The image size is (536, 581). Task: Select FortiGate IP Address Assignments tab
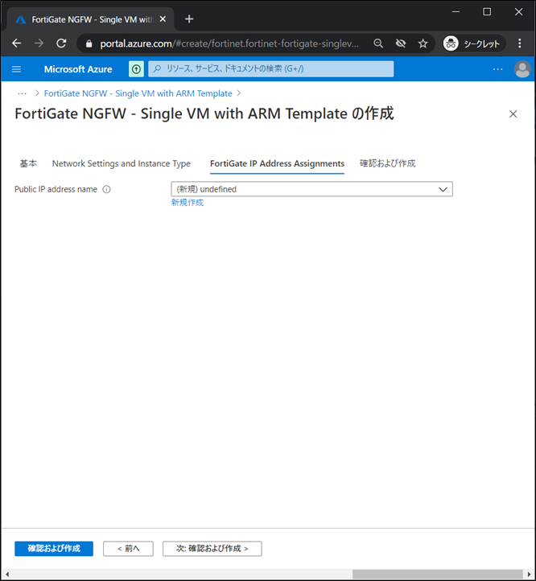point(277,163)
